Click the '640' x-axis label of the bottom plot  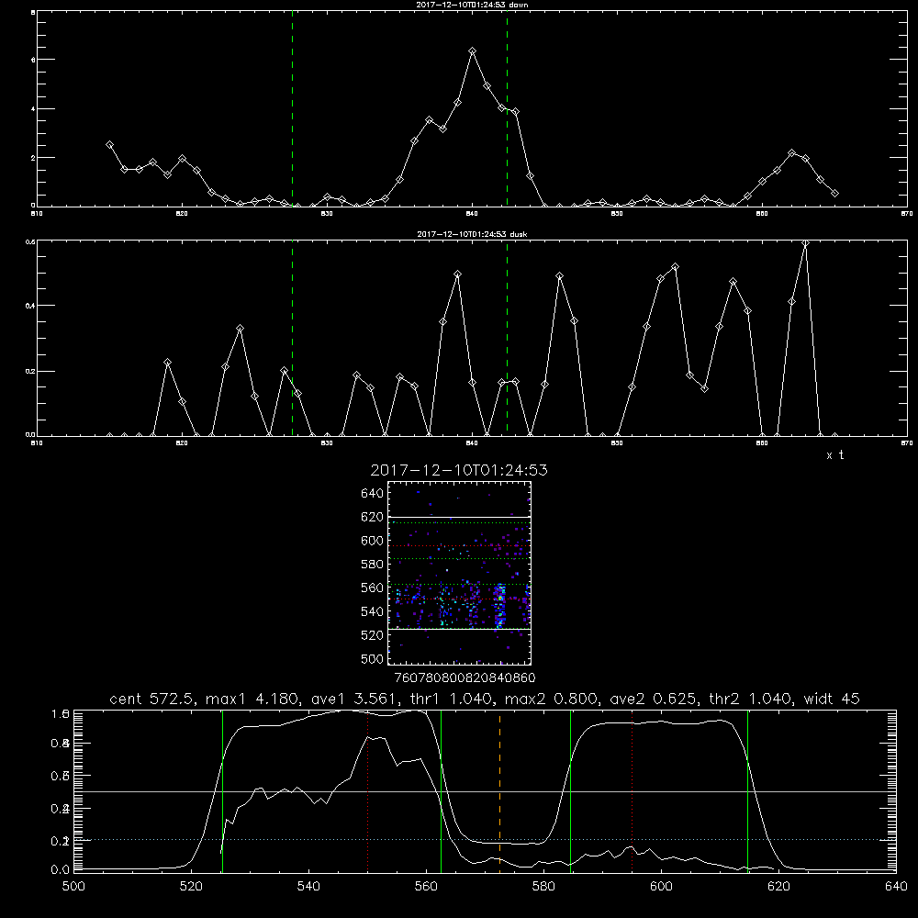click(x=896, y=886)
